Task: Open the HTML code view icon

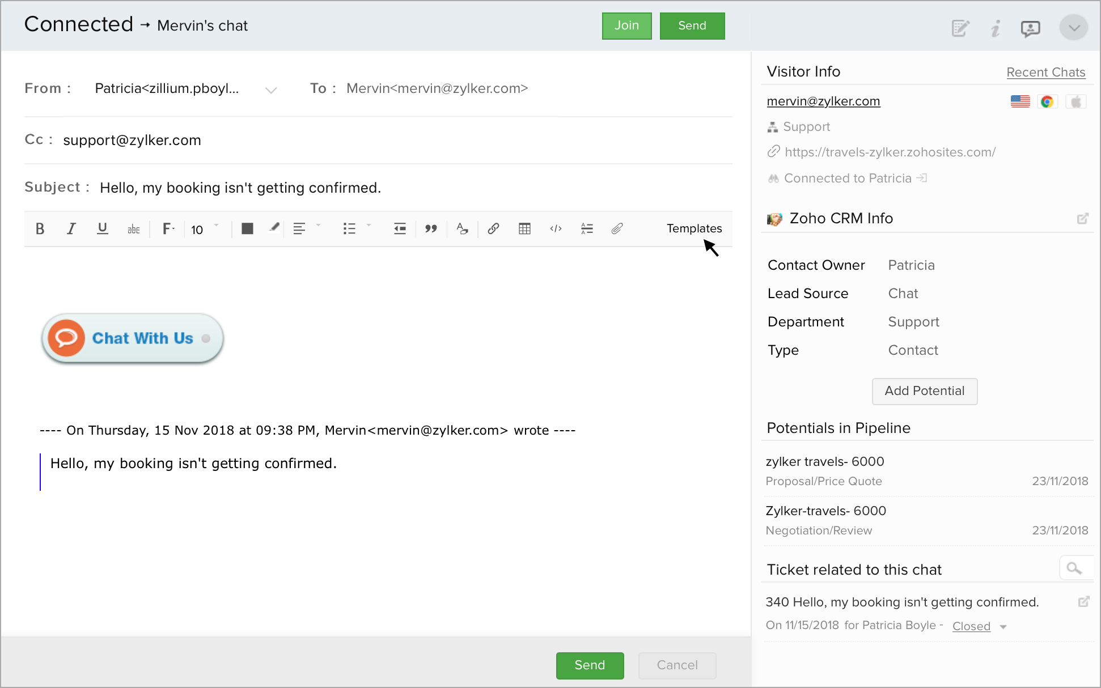Action: [556, 228]
